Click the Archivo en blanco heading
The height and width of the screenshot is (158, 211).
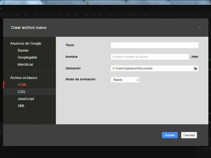click(x=24, y=78)
